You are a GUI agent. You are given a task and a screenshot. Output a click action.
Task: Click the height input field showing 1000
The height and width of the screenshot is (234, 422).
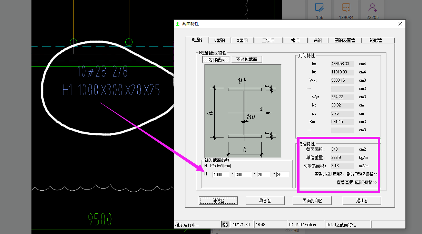tap(221, 175)
